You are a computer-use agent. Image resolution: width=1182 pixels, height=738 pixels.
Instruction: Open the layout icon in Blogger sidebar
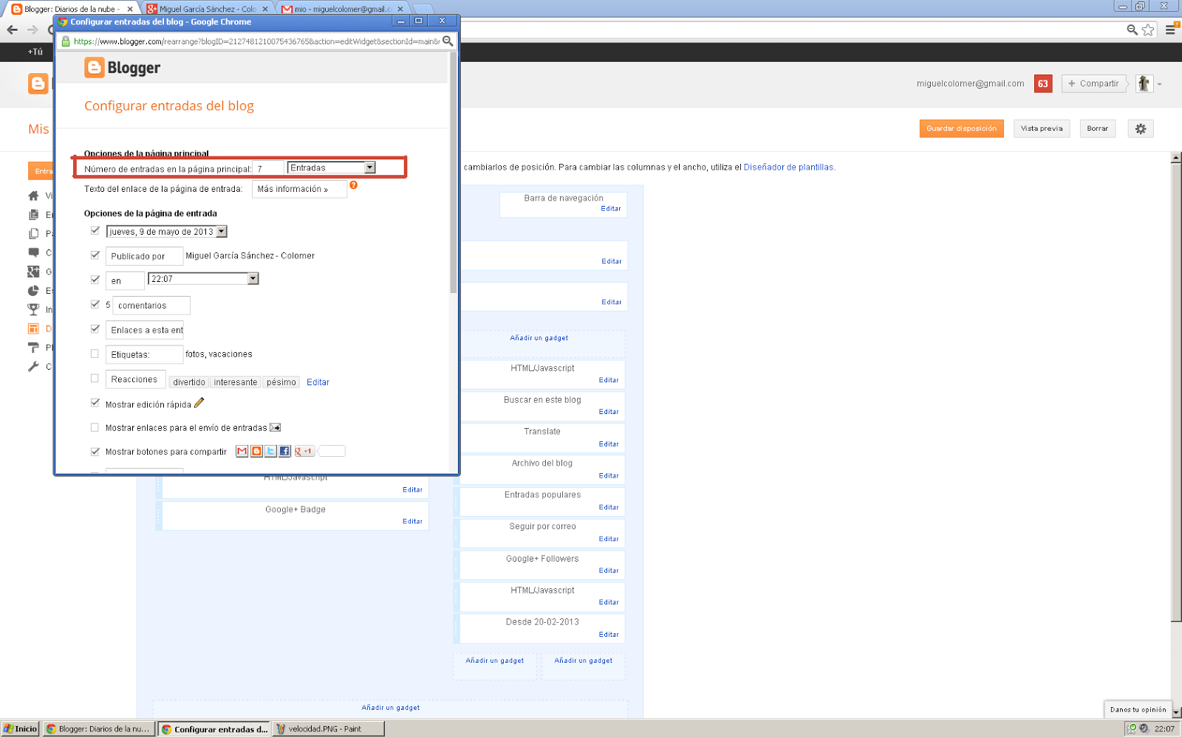[x=33, y=328]
